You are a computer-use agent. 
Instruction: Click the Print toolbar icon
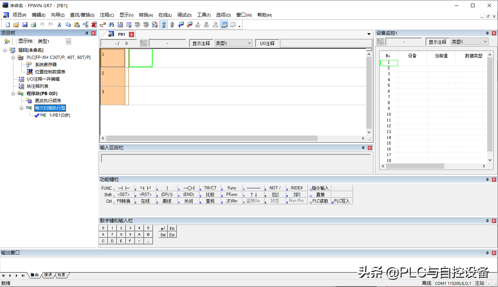(x=33, y=25)
